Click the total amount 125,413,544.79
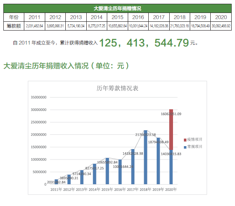This screenshot has height=206, width=235. click(144, 43)
